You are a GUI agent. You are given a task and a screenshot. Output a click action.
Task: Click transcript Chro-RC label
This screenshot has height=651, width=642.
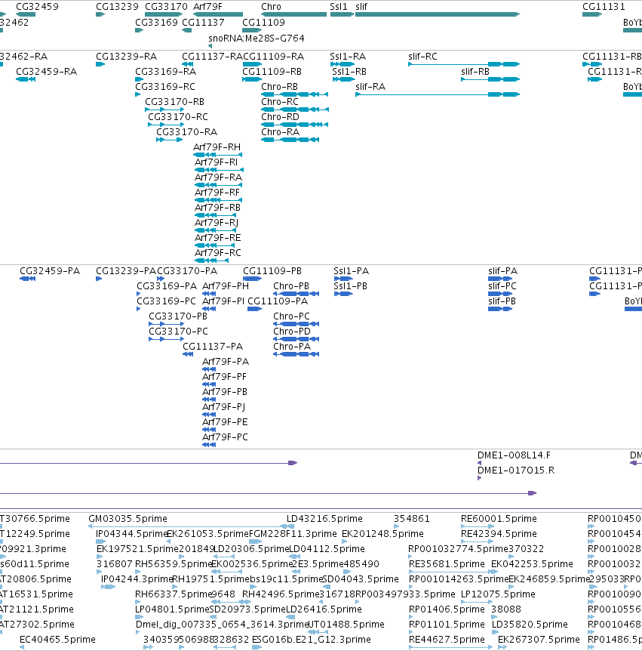[x=280, y=102]
